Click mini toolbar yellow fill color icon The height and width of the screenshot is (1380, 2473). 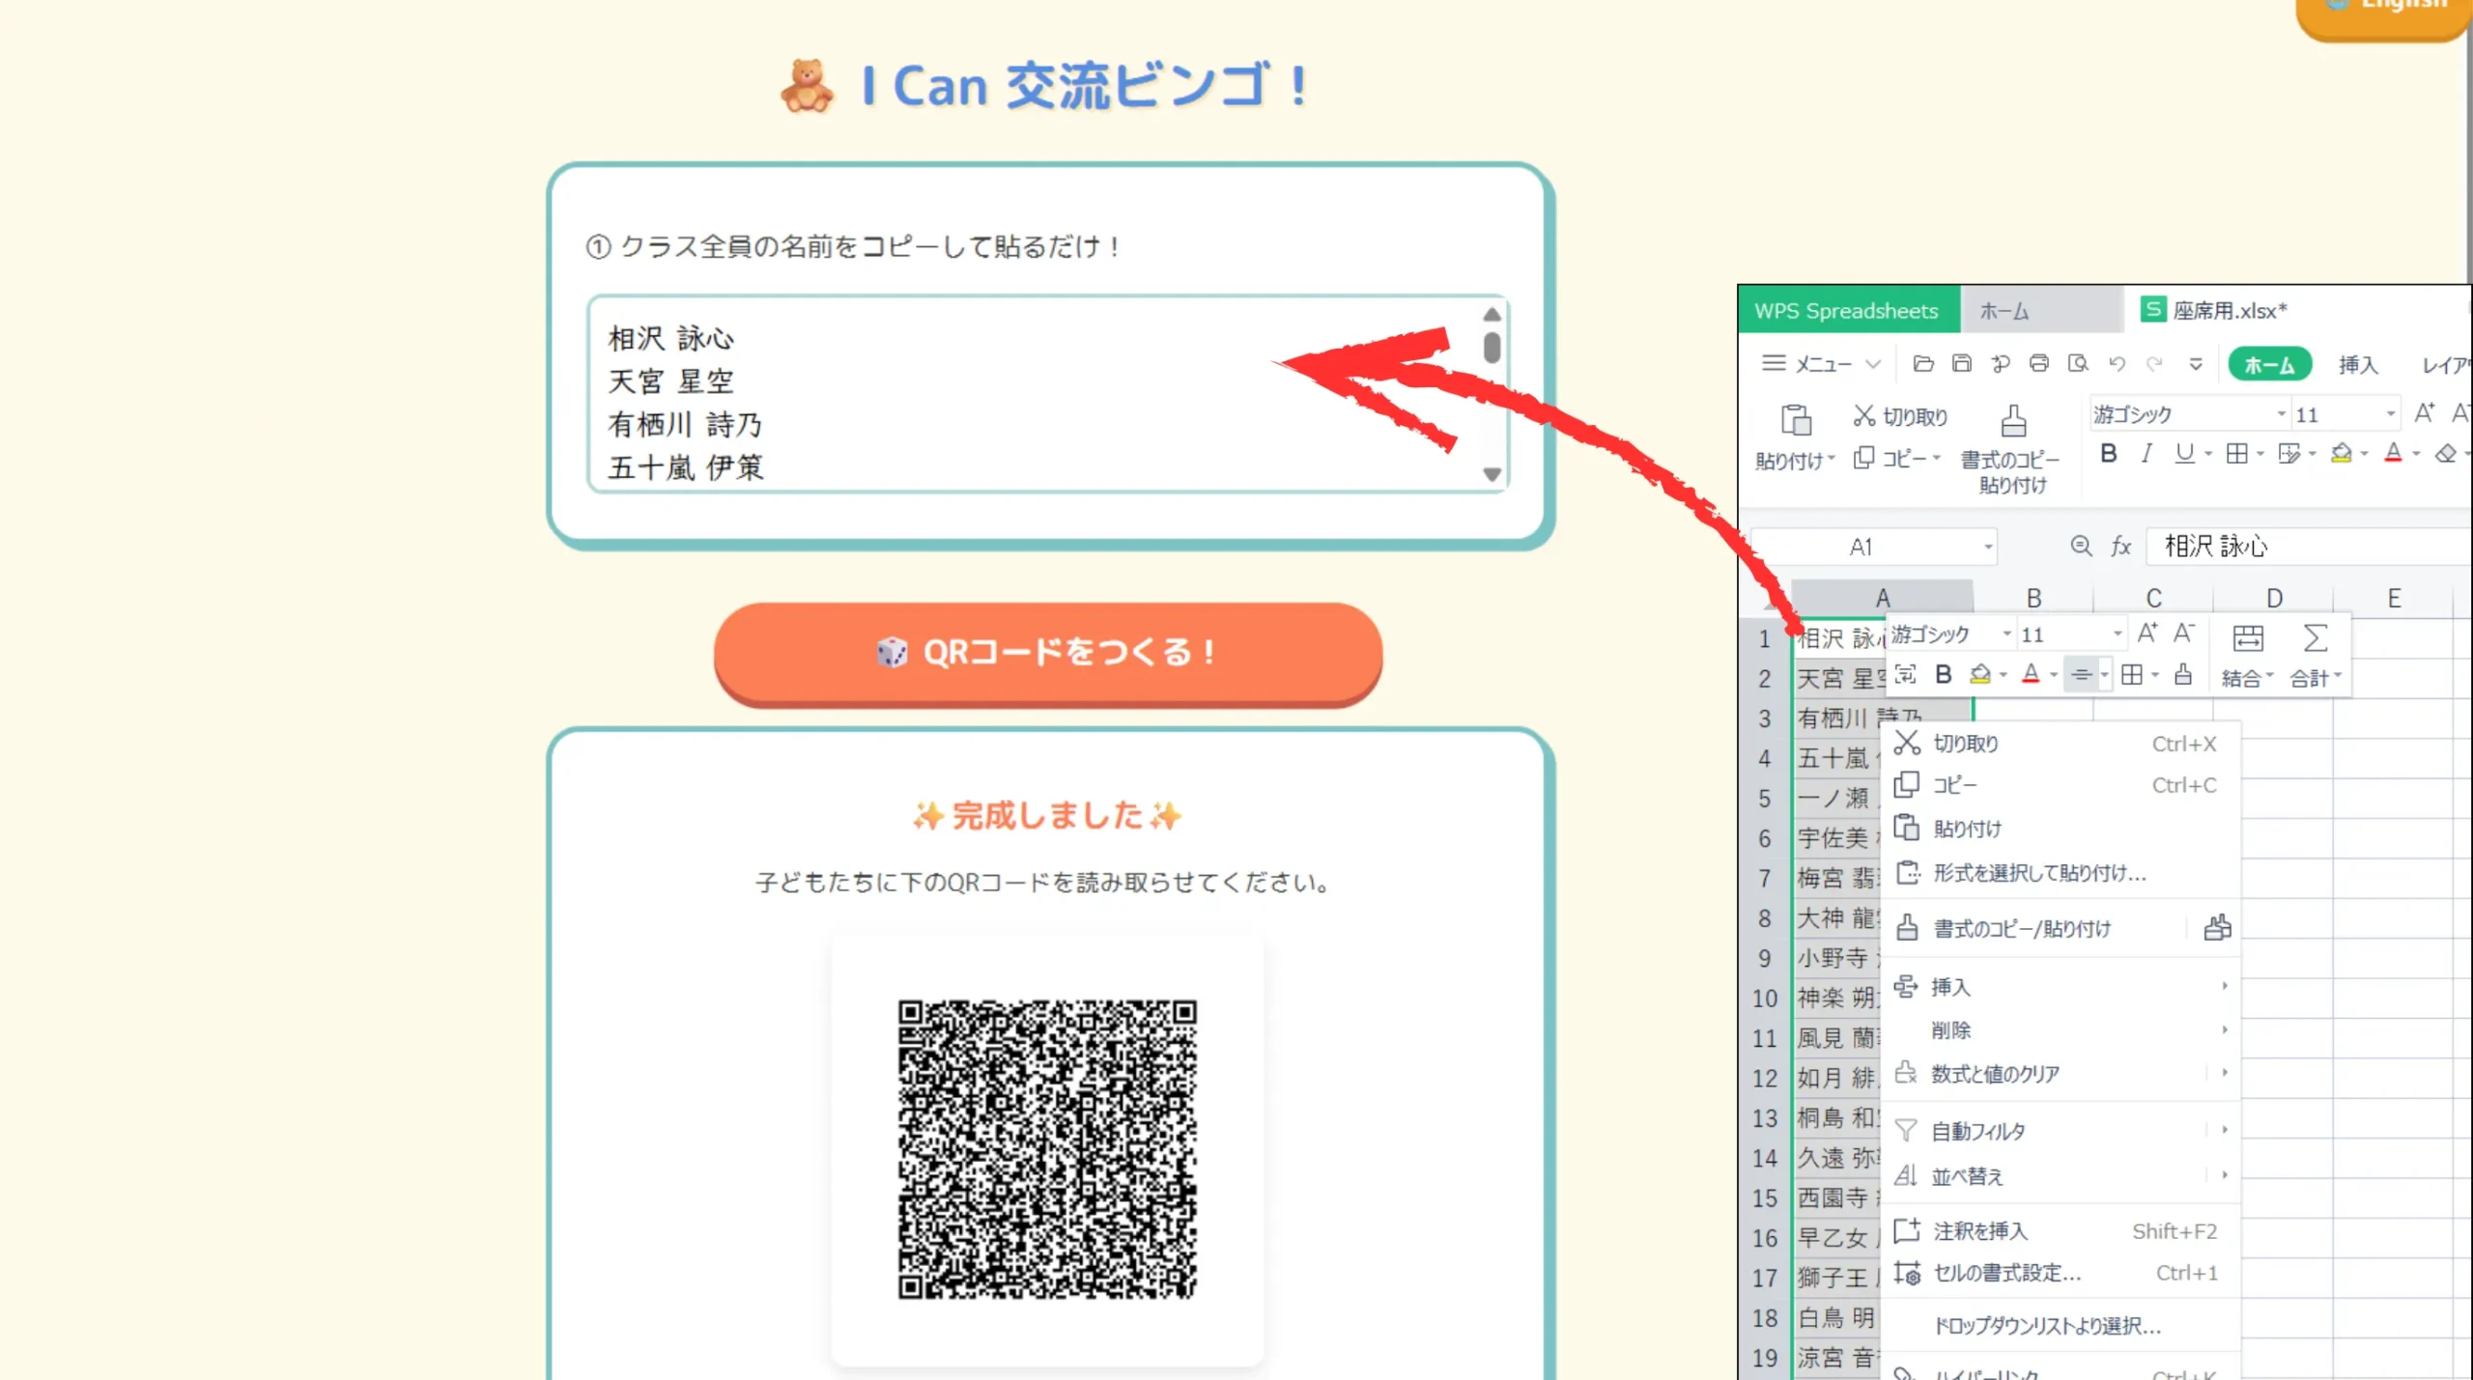click(x=1979, y=674)
